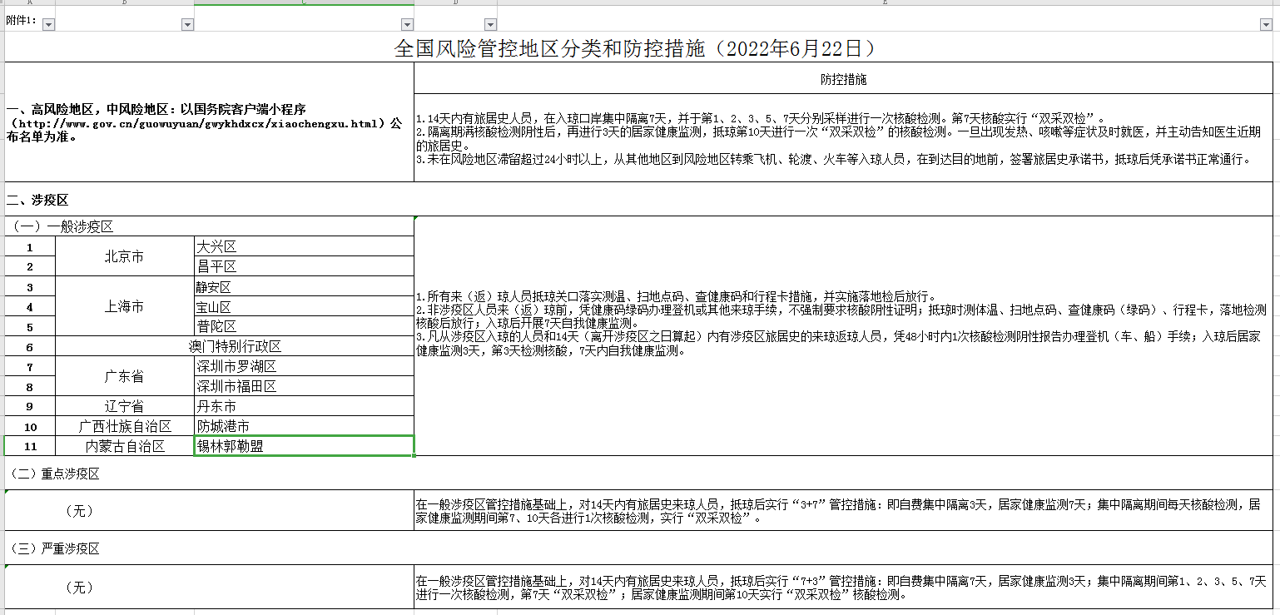Select the 昌平区 cell
The image size is (1280, 615).
(x=304, y=266)
